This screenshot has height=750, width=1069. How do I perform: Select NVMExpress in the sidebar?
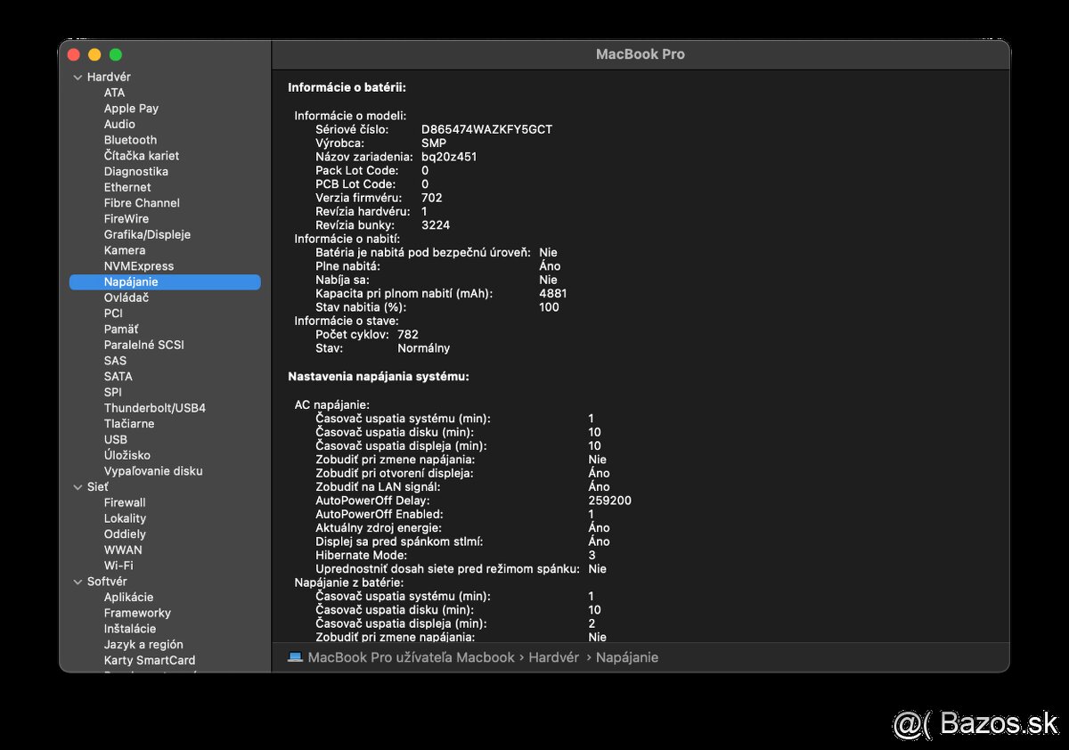[139, 266]
